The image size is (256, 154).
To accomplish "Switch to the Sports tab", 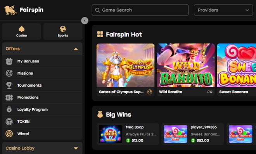I will (63, 31).
